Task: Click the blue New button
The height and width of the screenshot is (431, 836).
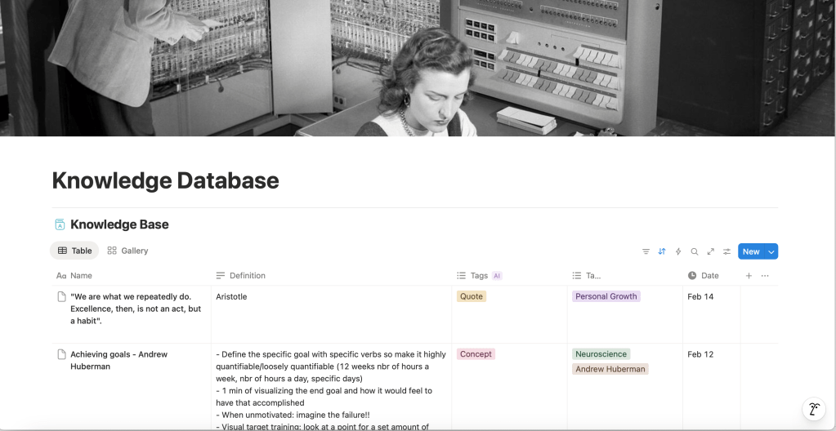Action: 750,251
